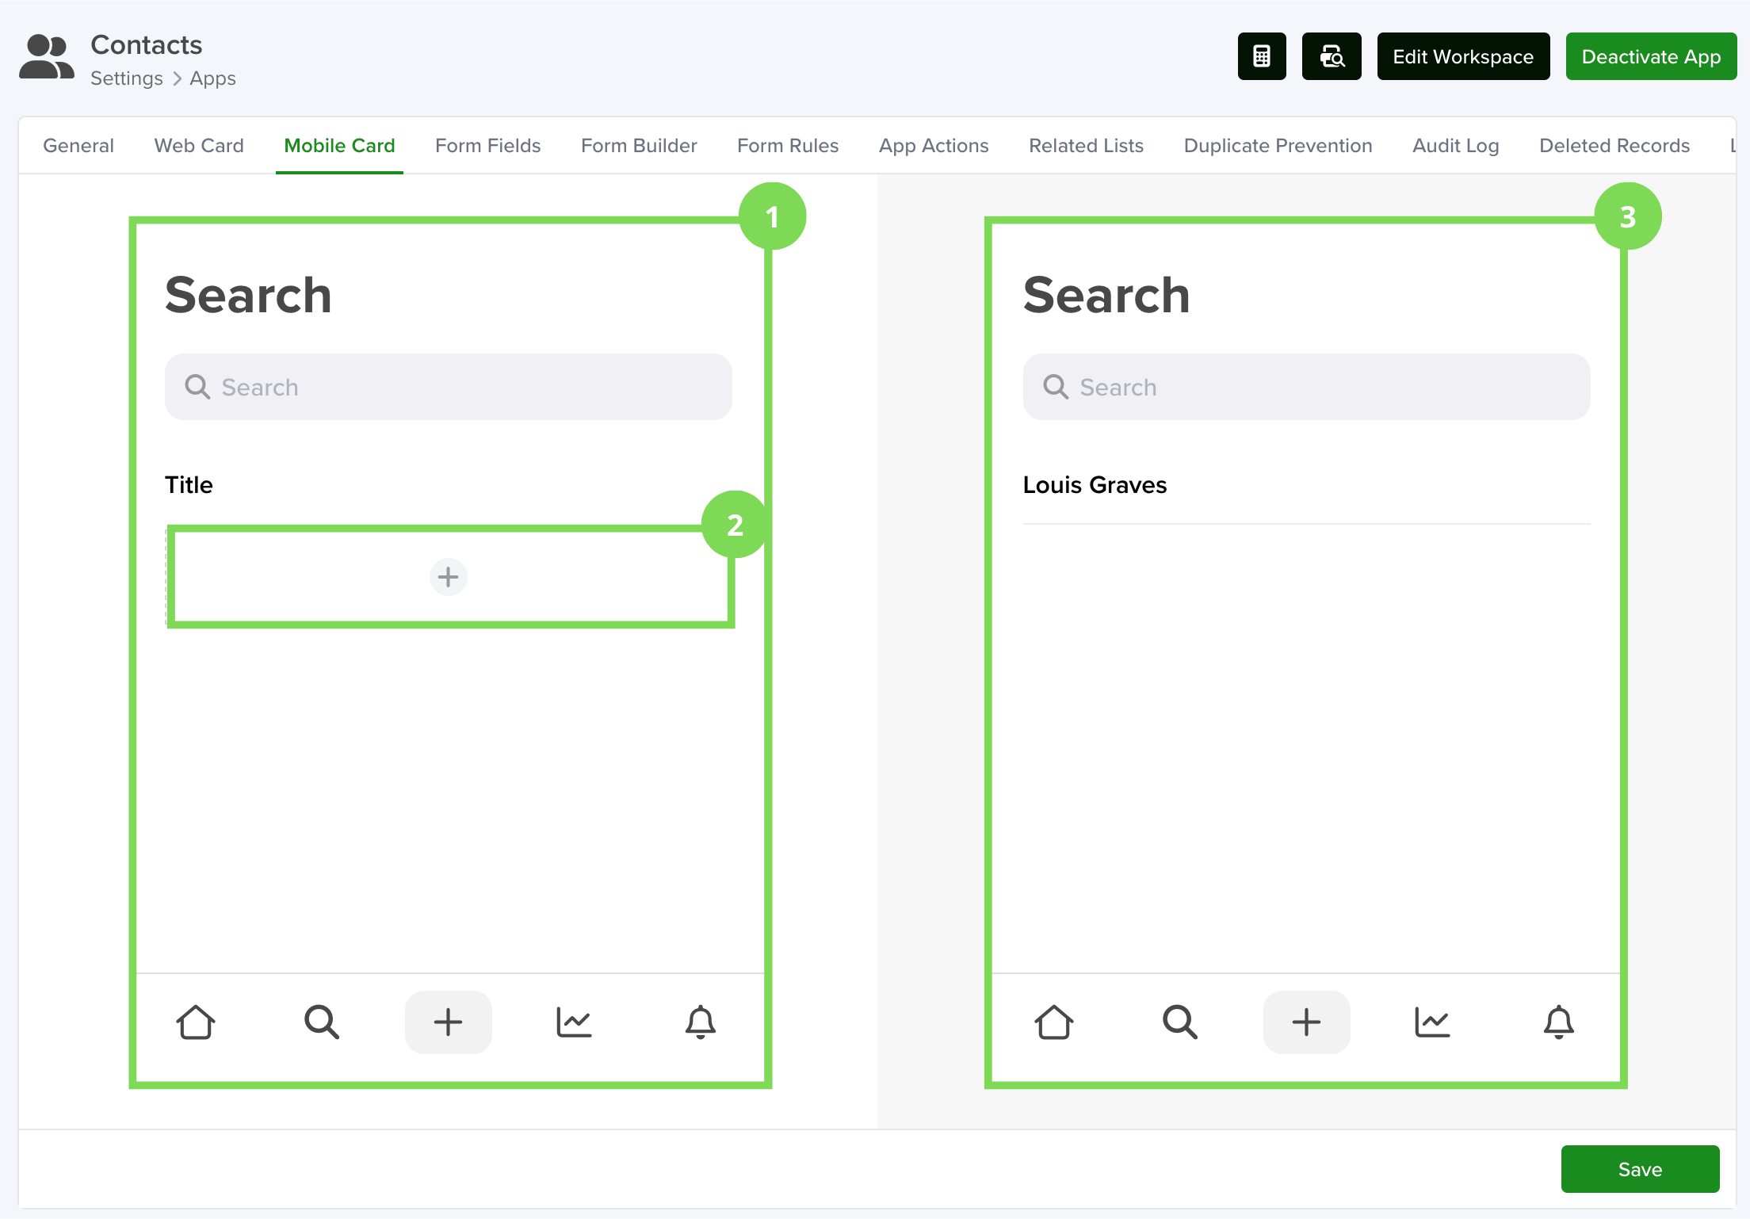Follow the Settings breadcrumb link
Viewport: 1750px width, 1219px height.
point(127,78)
